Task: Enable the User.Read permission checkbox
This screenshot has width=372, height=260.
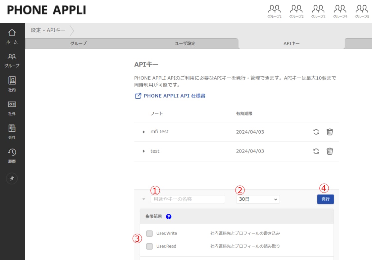Action: pos(149,246)
